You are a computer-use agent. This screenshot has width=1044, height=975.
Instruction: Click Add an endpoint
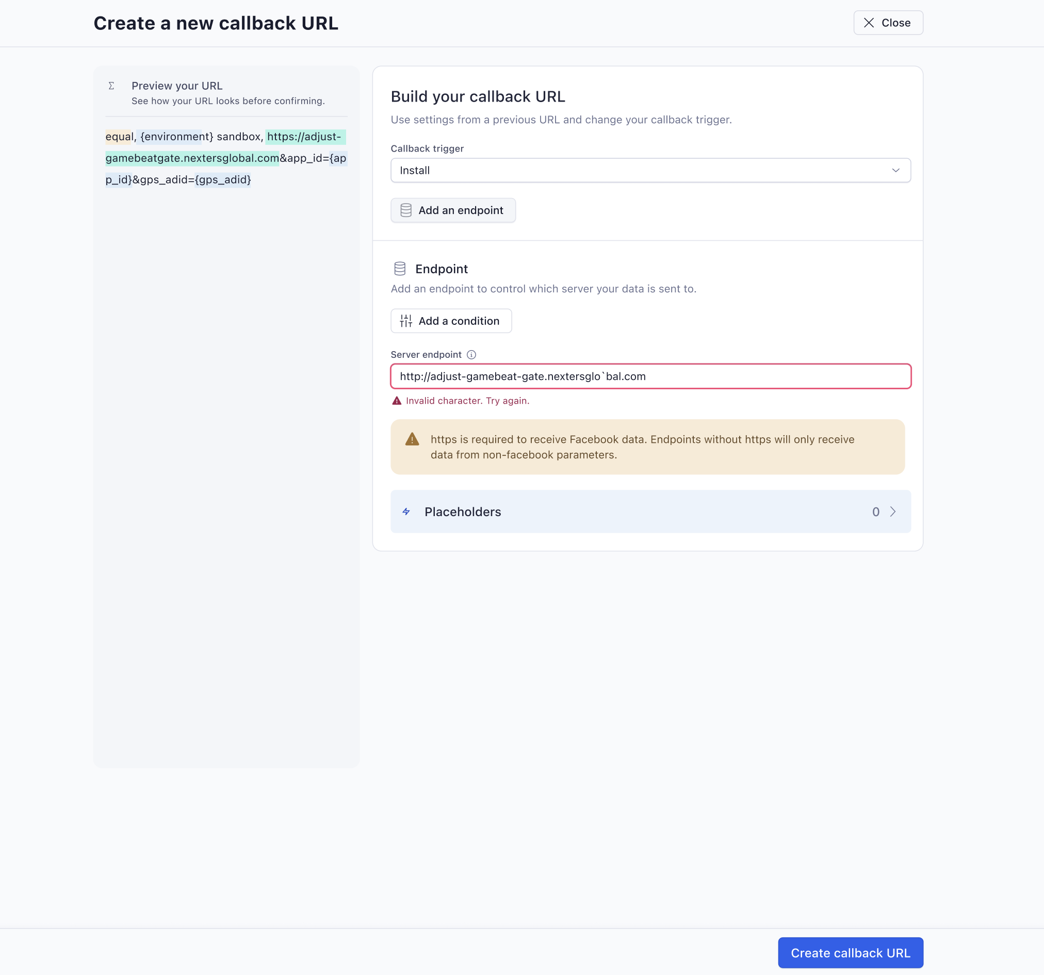coord(453,210)
